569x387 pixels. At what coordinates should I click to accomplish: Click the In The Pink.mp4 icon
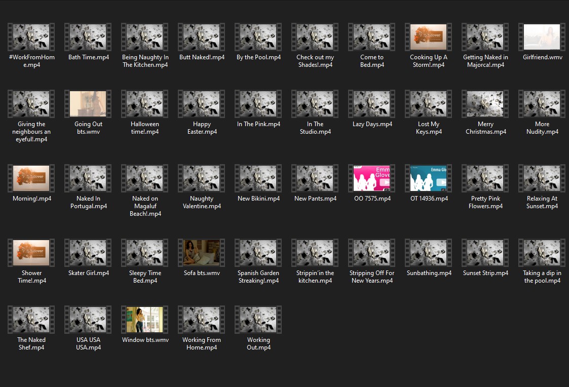[x=258, y=104]
